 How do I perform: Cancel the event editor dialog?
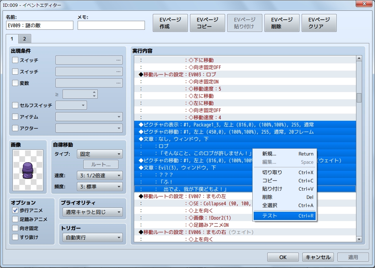coord(318,257)
